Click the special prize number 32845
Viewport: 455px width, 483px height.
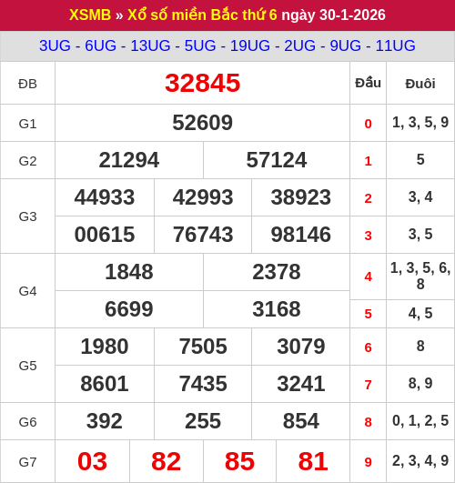tap(202, 83)
